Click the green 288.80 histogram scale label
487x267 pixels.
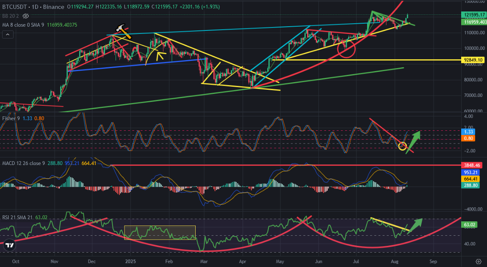[x=471, y=185]
